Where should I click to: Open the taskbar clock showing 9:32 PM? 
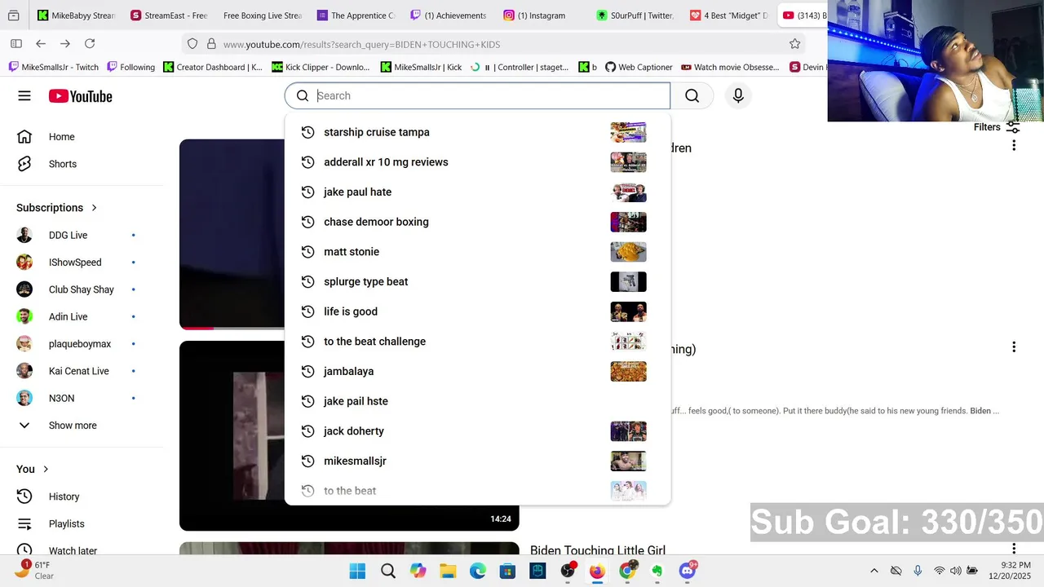click(x=1009, y=571)
